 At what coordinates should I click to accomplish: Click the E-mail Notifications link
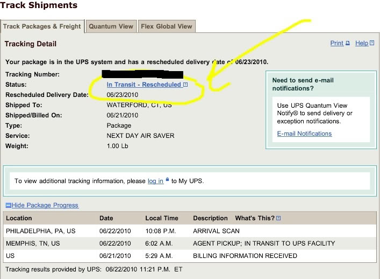[x=304, y=134]
